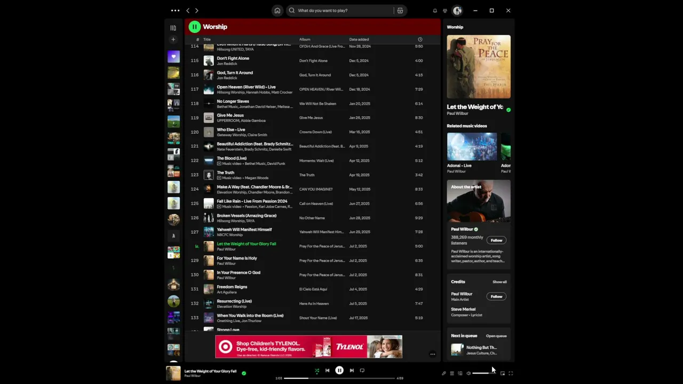This screenshot has height=384, width=683.
Task: Expand Your Library sidebar icon
Action: [x=173, y=28]
